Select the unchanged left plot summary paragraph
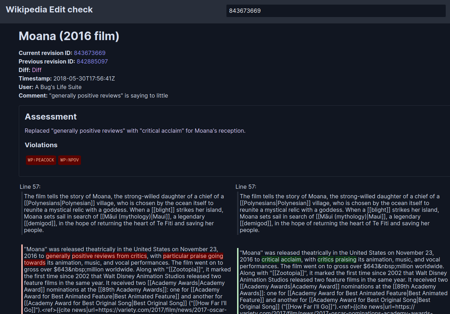This screenshot has width=450, height=314. [x=124, y=213]
